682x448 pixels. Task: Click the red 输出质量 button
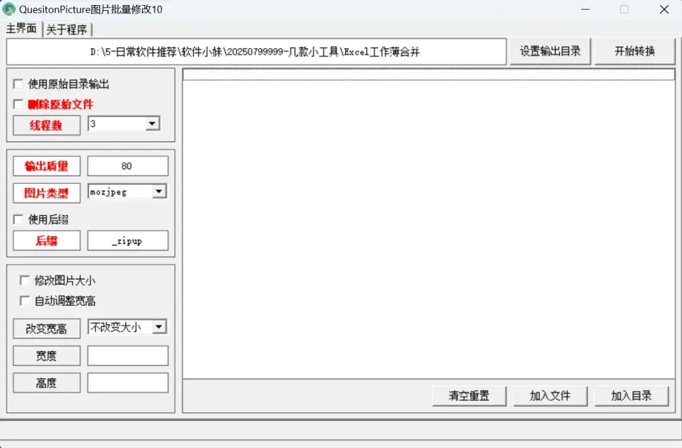tap(46, 166)
